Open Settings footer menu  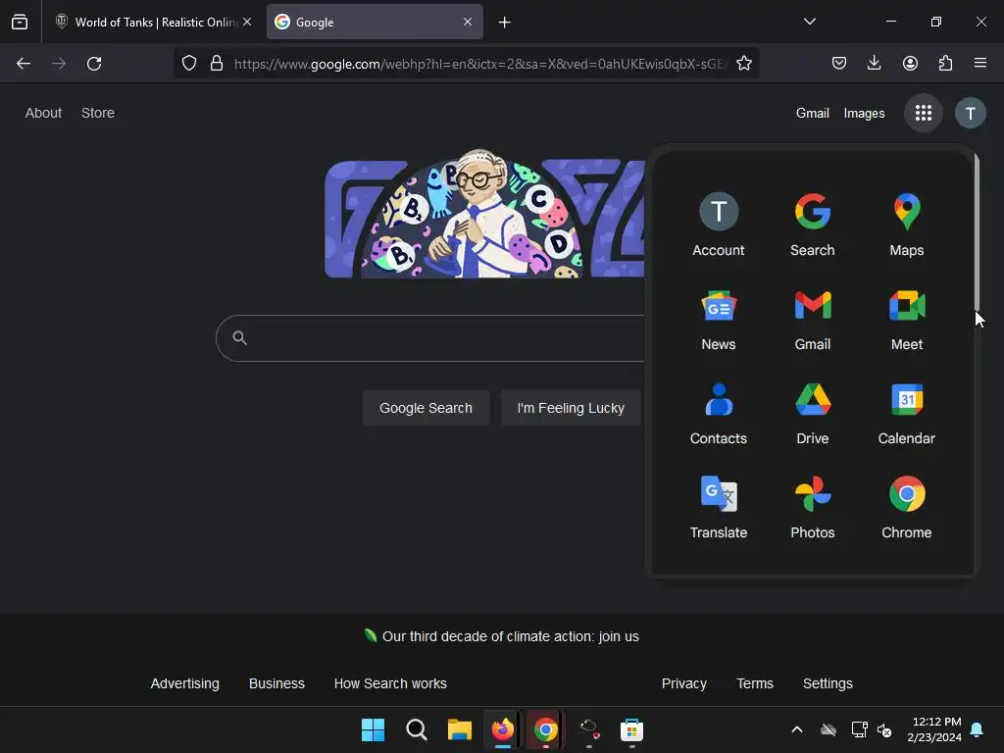pos(828,683)
